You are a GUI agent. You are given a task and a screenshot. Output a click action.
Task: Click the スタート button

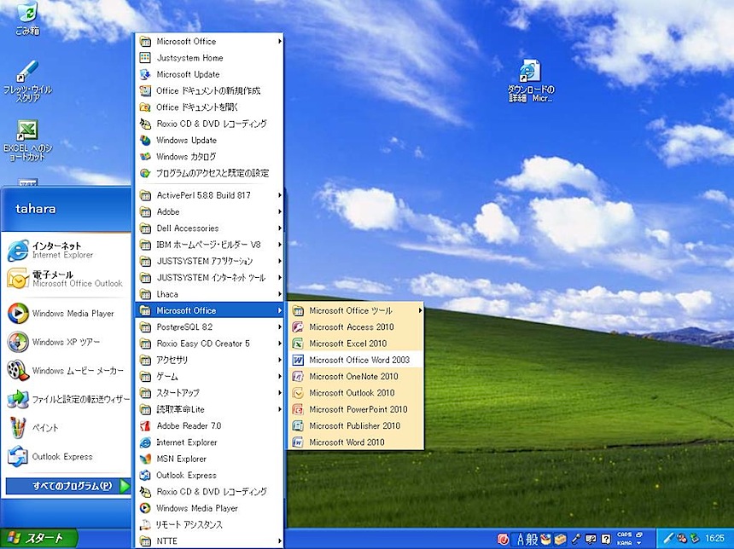click(38, 539)
